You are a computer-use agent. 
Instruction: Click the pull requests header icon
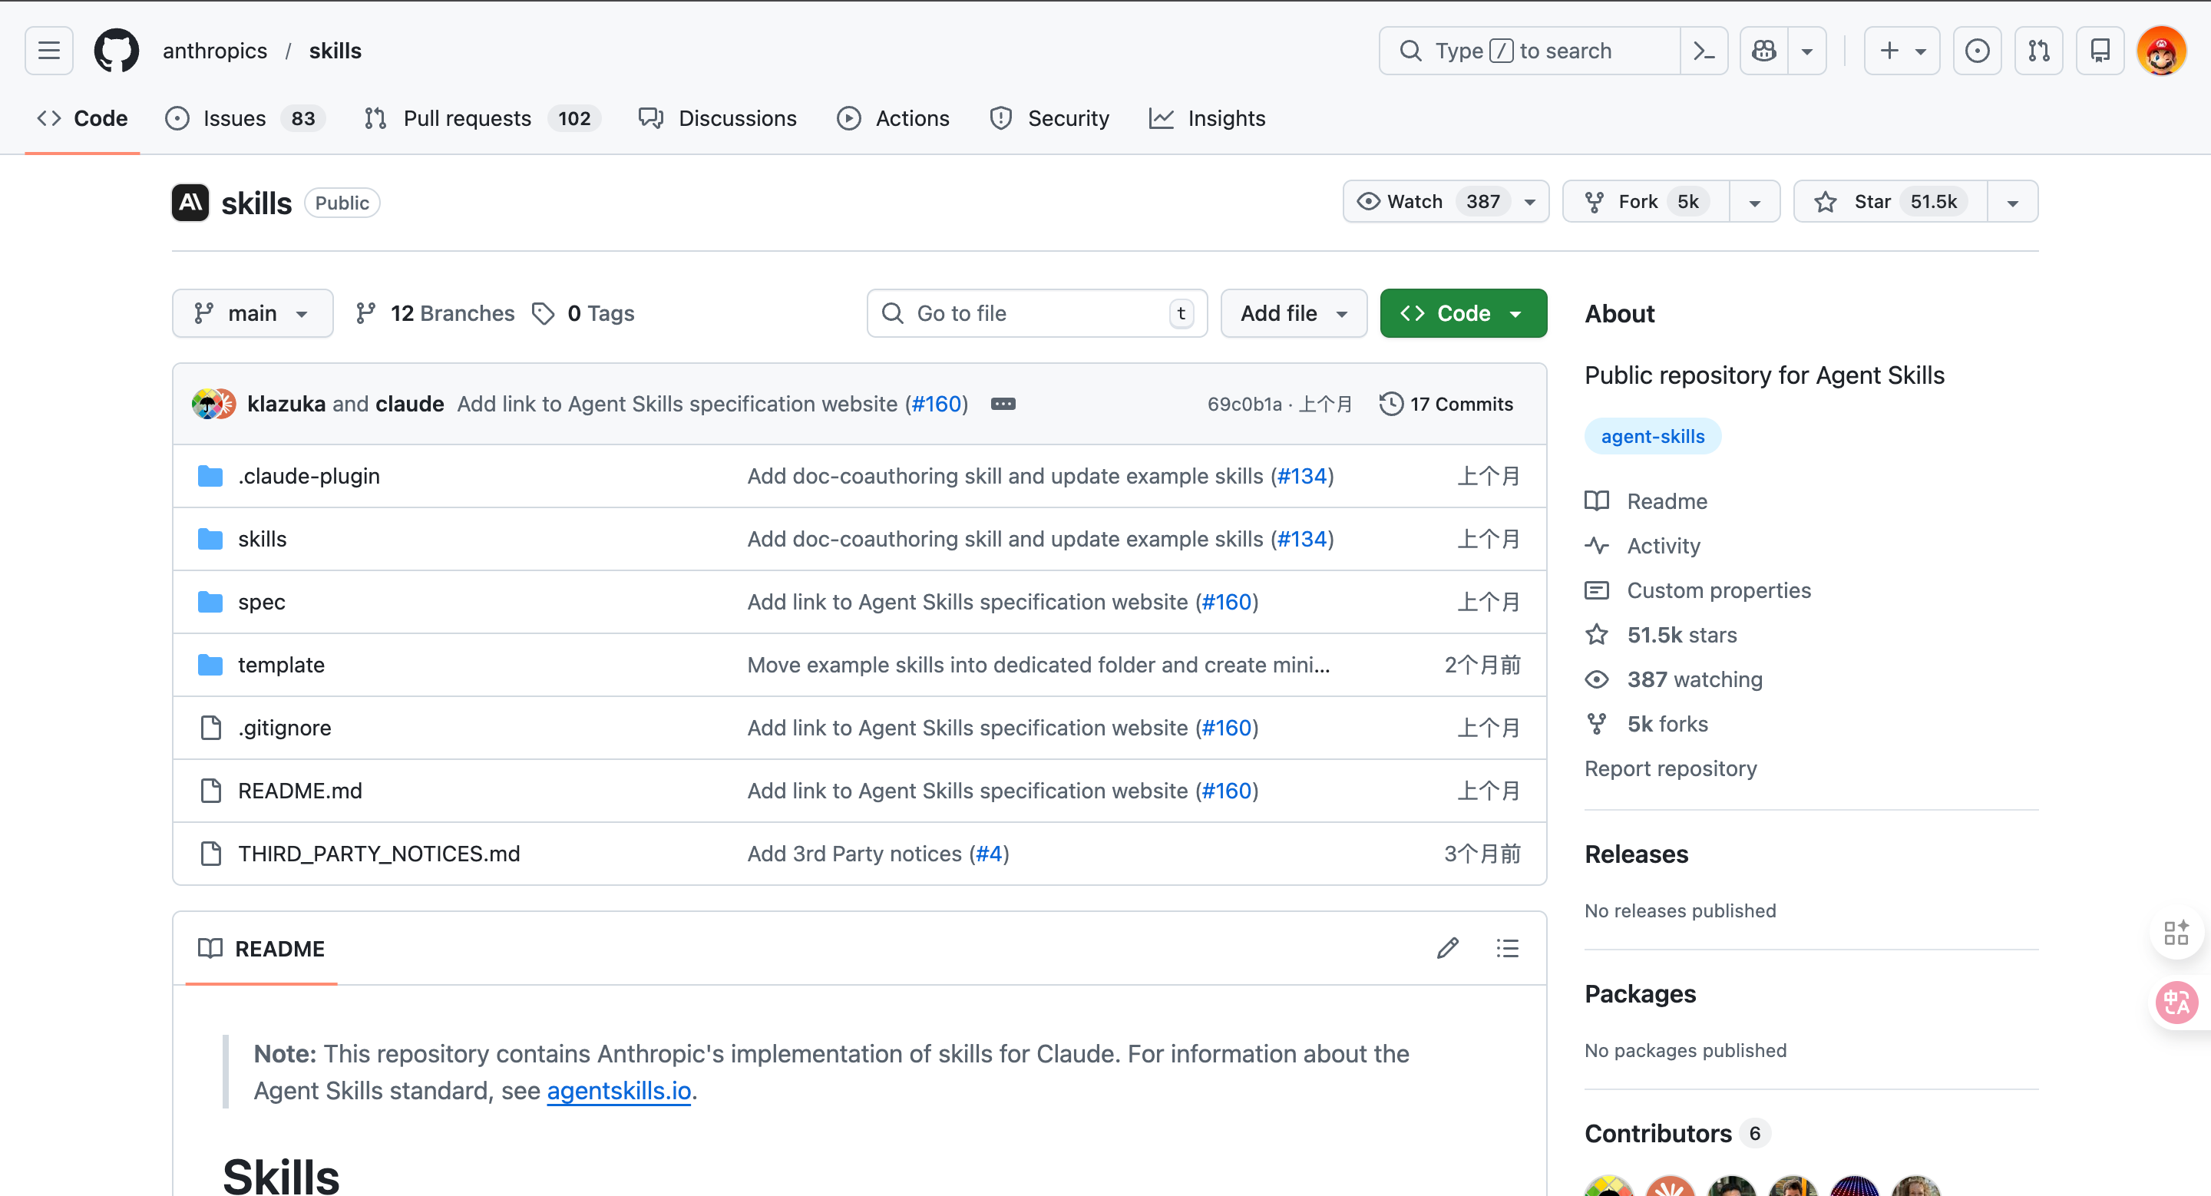tap(2038, 51)
